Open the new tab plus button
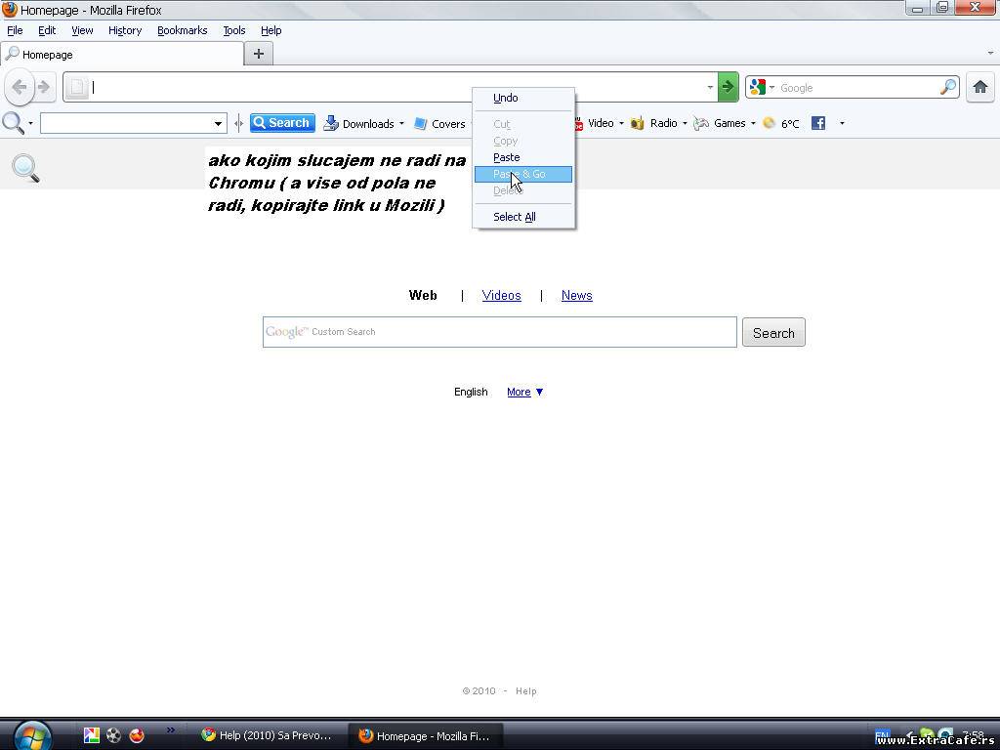This screenshot has width=1000, height=750. 258,54
